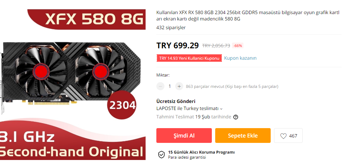Click the Şimdi Al button
The height and width of the screenshot is (162, 347).
[x=184, y=136]
